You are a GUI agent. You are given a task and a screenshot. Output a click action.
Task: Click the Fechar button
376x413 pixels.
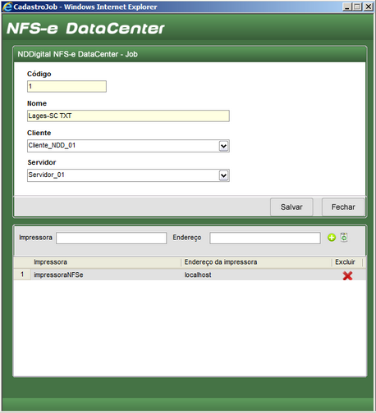(x=343, y=207)
